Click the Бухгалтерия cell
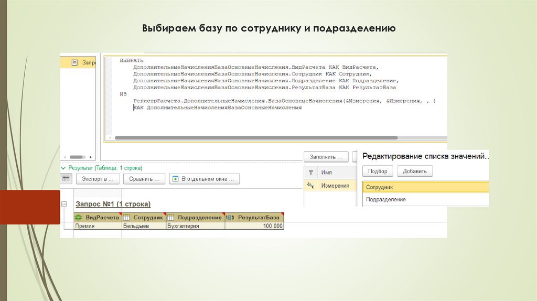Screen dimensions: 537x301 coord(195,226)
